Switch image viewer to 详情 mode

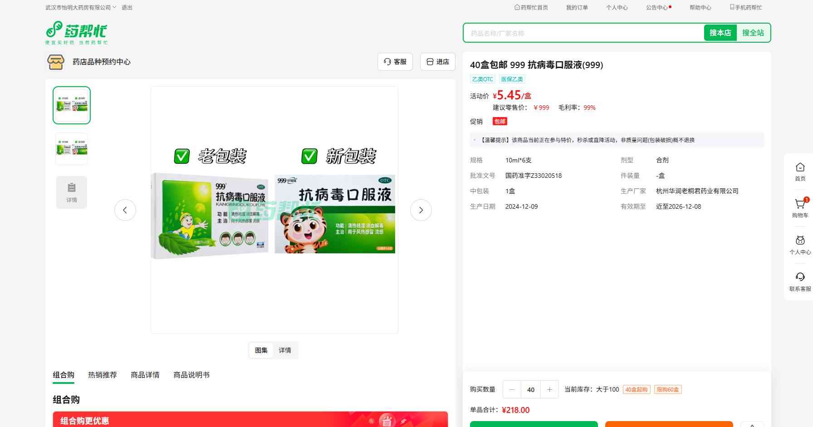[285, 350]
